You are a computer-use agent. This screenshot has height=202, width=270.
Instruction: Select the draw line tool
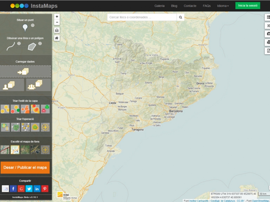pyautogui.click(x=11, y=46)
